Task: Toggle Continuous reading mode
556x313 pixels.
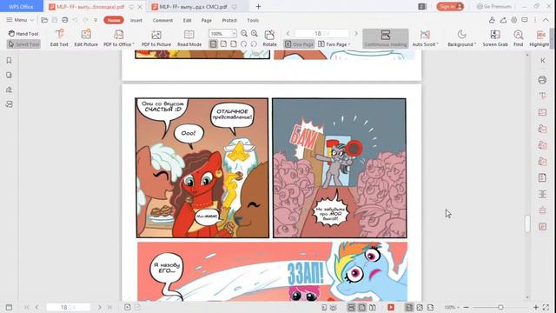Action: pos(386,38)
